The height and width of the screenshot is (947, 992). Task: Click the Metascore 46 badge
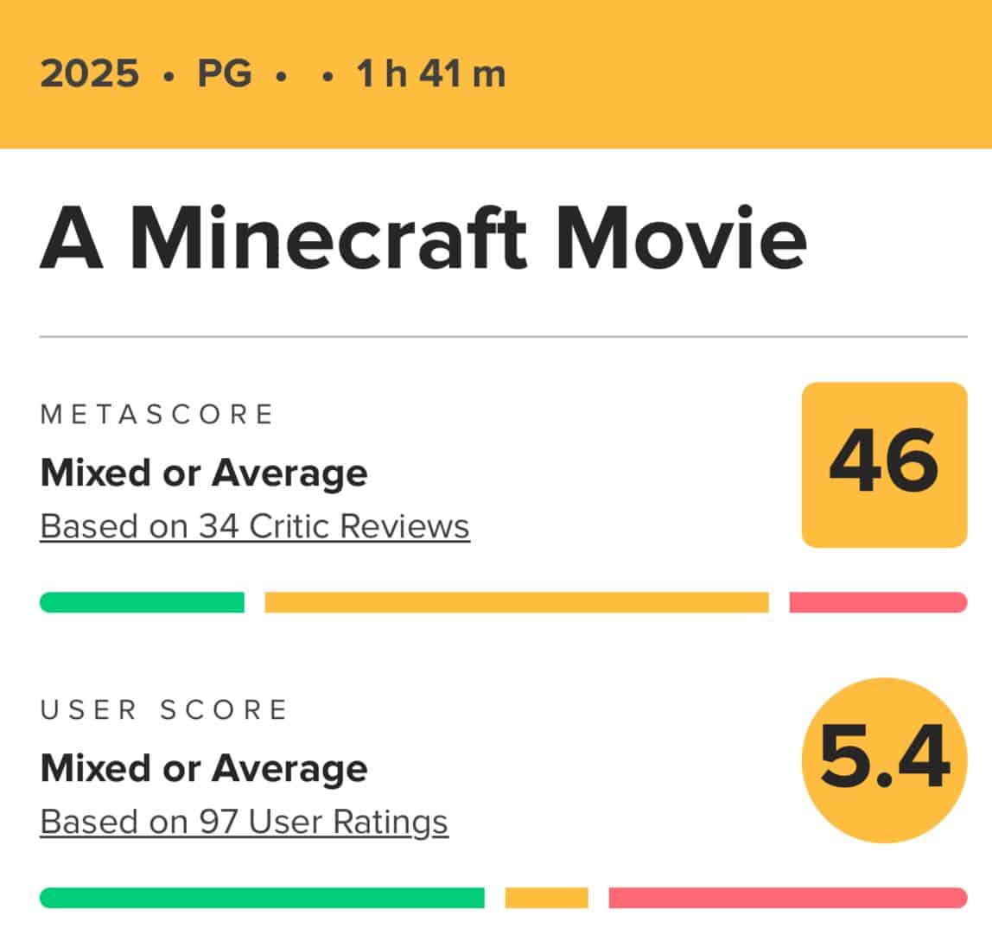pos(884,464)
